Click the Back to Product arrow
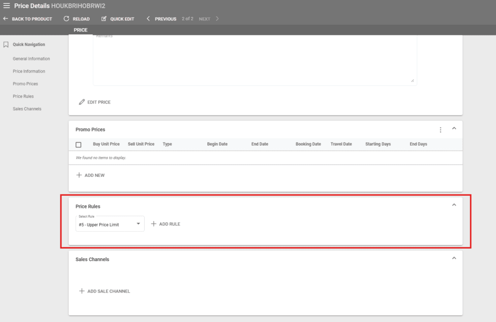The width and height of the screenshot is (496, 322). (6, 19)
